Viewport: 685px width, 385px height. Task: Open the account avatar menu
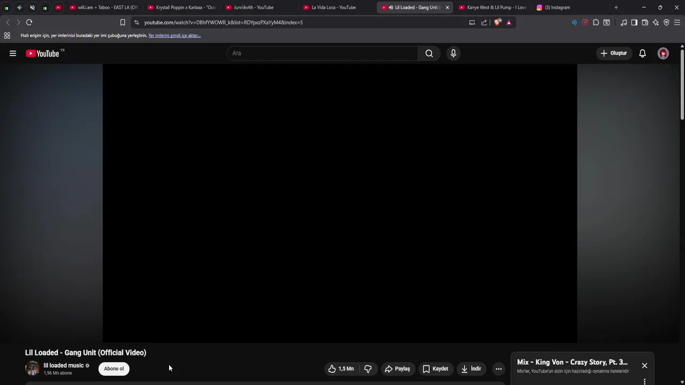click(x=663, y=53)
